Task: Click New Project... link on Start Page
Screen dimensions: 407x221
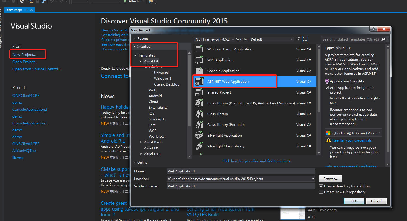Action: click(x=24, y=55)
